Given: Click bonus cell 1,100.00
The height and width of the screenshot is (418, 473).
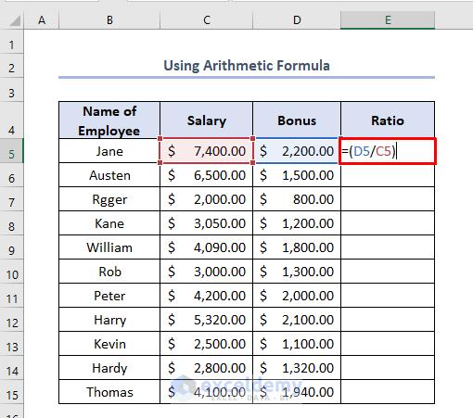Looking at the screenshot, I should pyautogui.click(x=297, y=344).
